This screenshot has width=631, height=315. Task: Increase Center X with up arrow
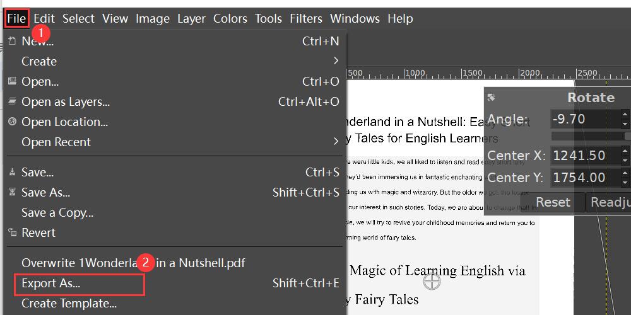pyautogui.click(x=625, y=151)
